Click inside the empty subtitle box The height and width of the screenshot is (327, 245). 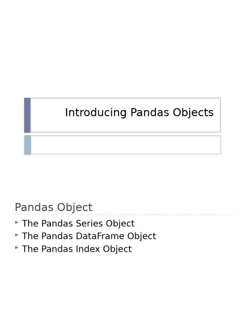(126, 145)
